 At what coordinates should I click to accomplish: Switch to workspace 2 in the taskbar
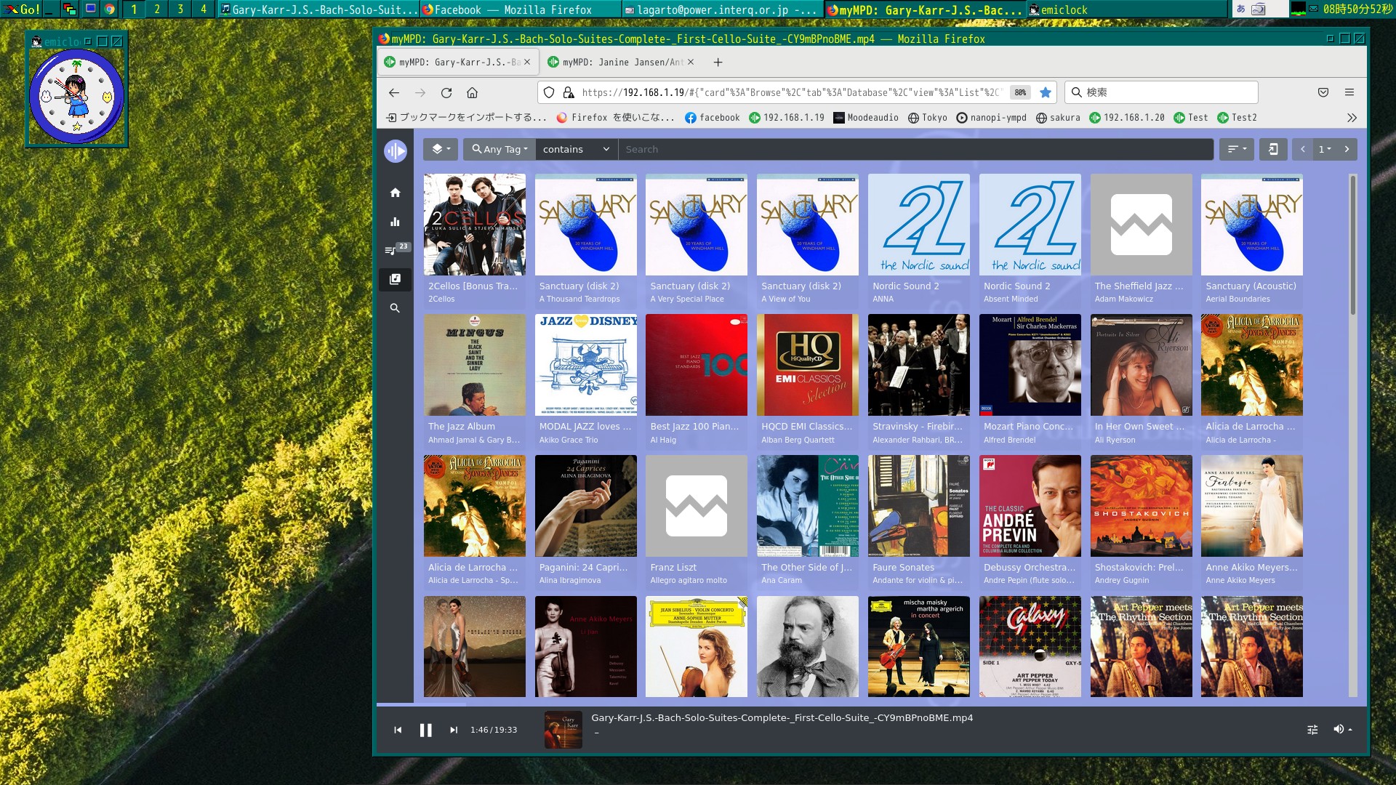coord(157,9)
